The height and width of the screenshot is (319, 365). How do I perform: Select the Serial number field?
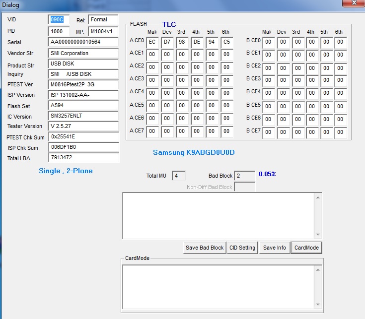(83, 42)
